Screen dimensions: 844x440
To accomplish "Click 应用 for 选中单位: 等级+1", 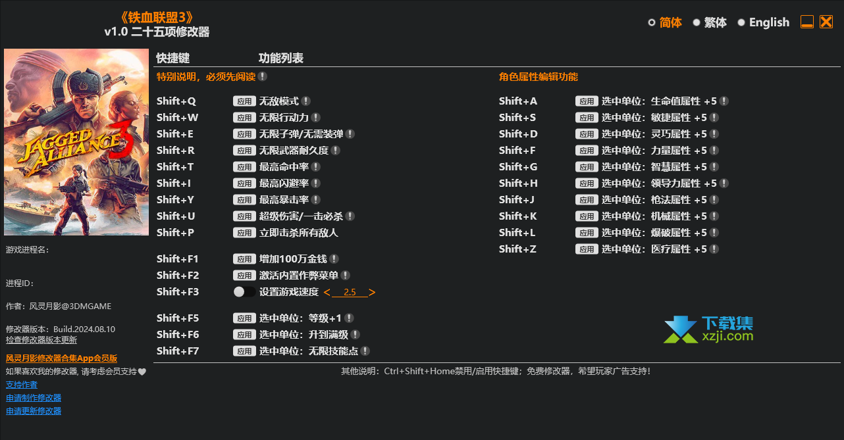I will (245, 318).
